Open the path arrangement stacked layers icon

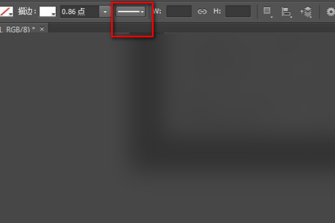click(x=307, y=12)
